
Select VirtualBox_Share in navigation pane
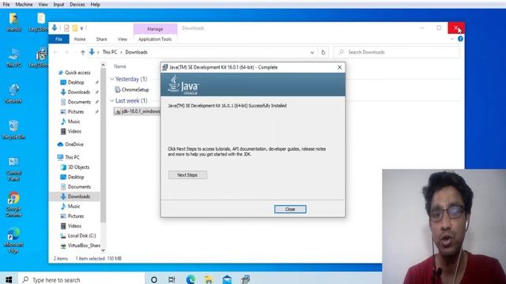click(84, 245)
